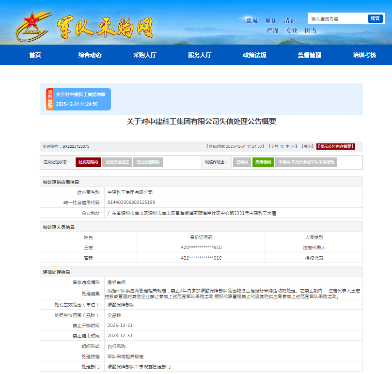The height and width of the screenshot is (374, 392).
Task: Click the 法定代表人 cell
Action: point(314,248)
